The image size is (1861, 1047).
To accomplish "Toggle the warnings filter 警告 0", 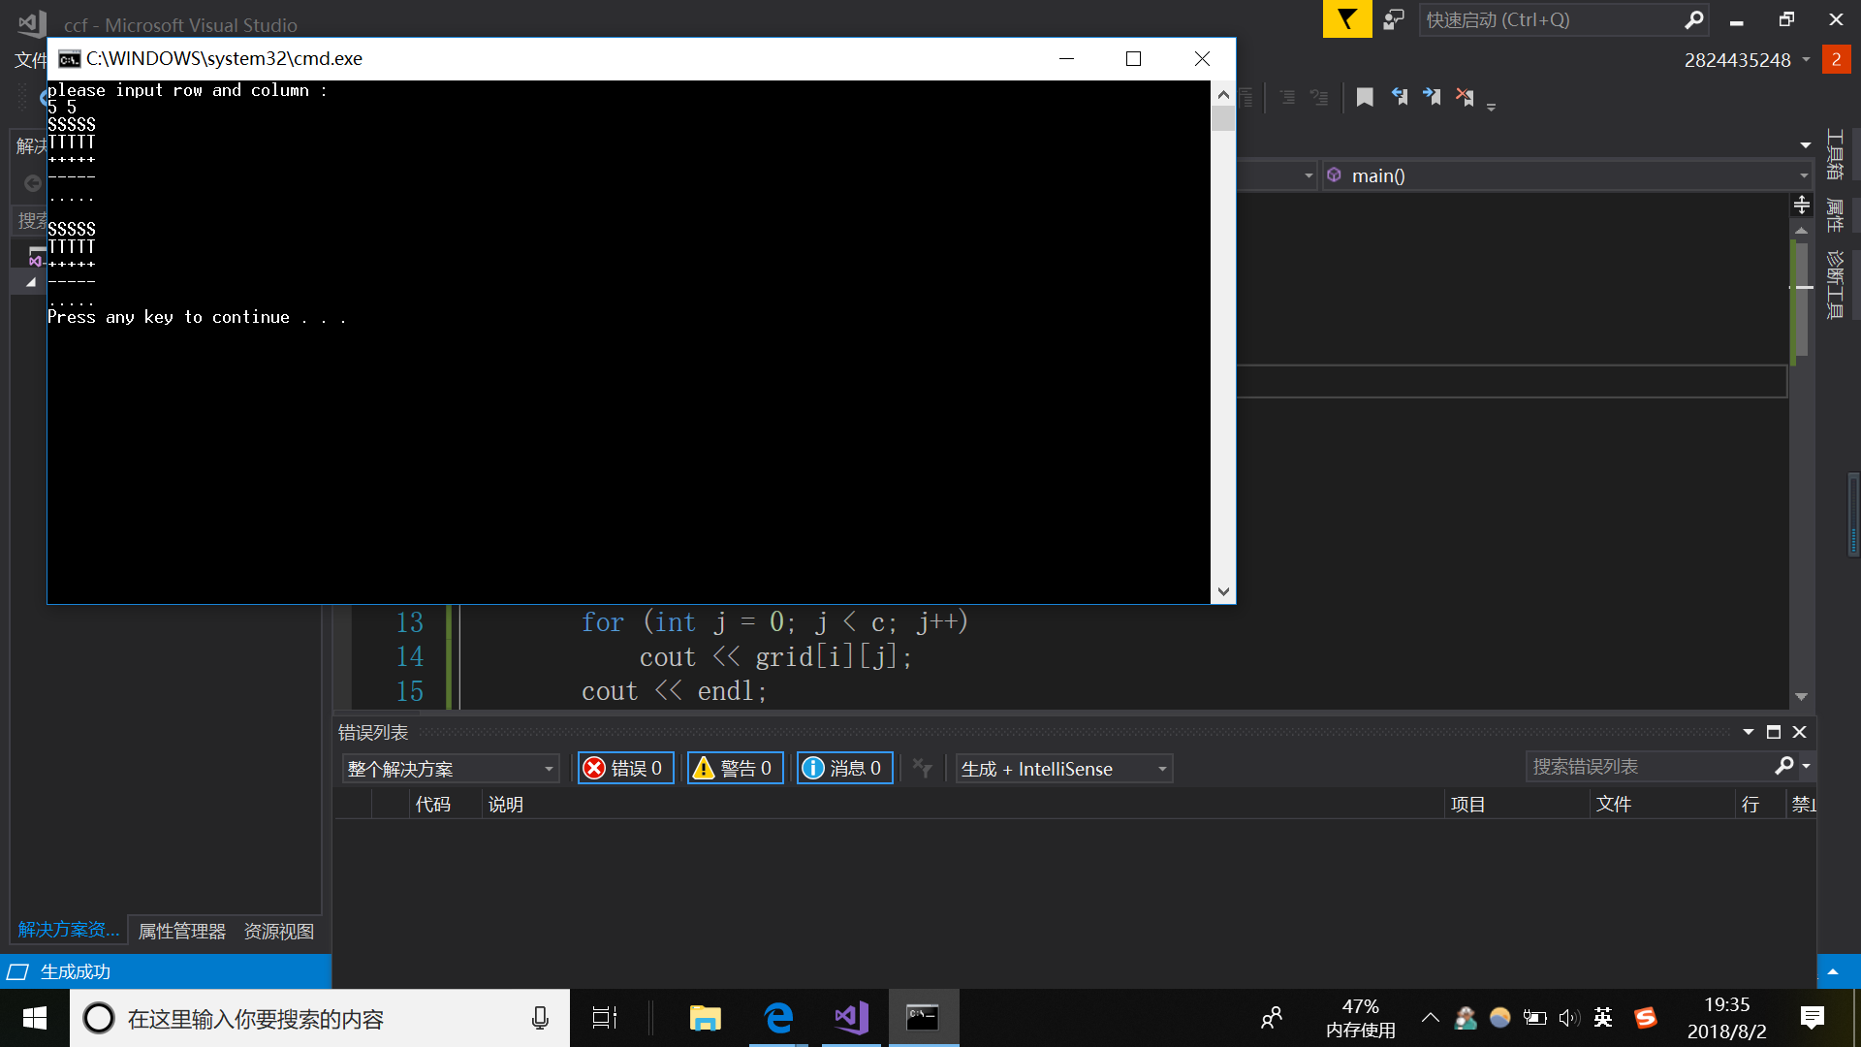I will pyautogui.click(x=735, y=769).
